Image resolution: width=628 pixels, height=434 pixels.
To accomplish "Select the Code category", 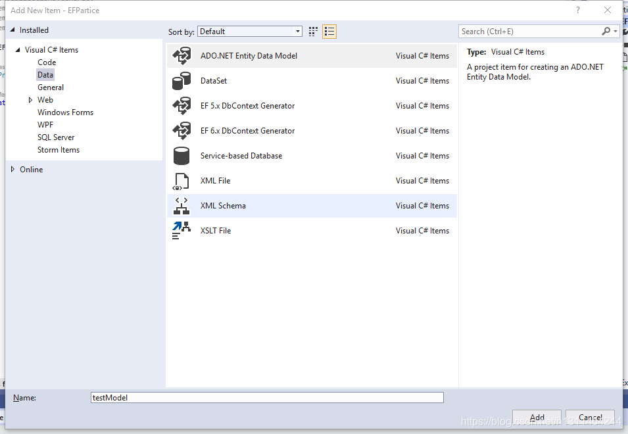I will click(x=47, y=62).
